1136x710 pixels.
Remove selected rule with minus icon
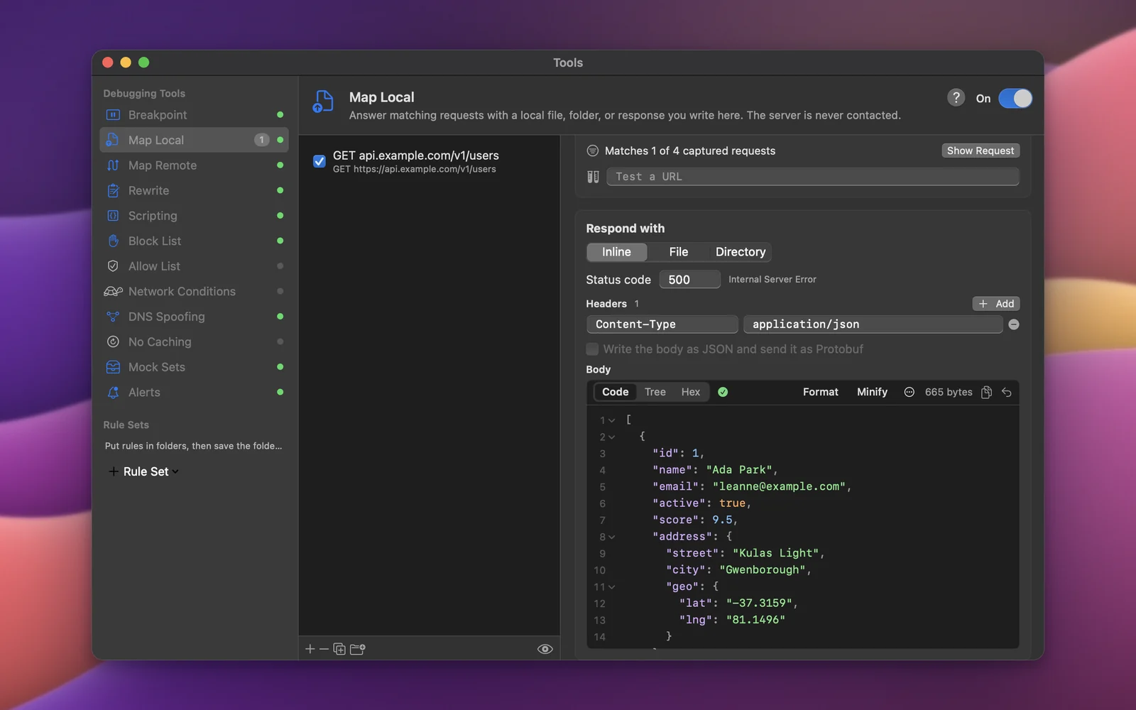pos(324,649)
